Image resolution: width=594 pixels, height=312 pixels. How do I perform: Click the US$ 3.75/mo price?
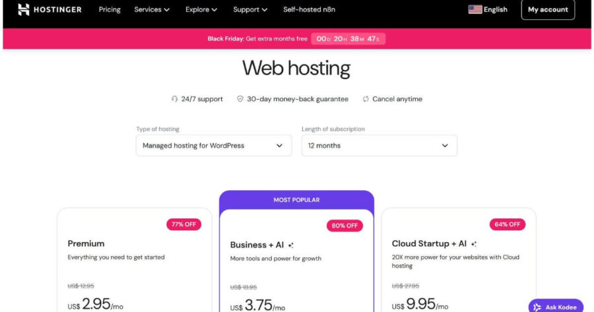pyautogui.click(x=257, y=305)
